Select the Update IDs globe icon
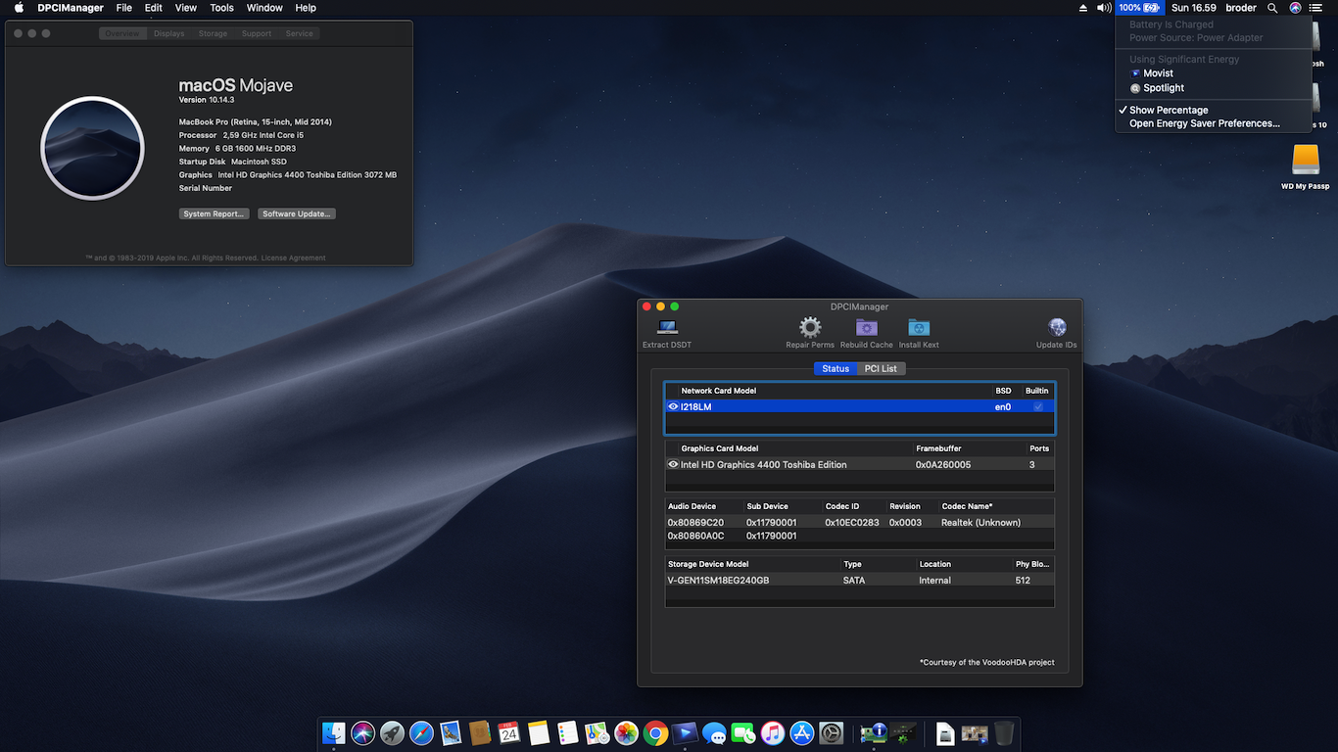 (1056, 327)
